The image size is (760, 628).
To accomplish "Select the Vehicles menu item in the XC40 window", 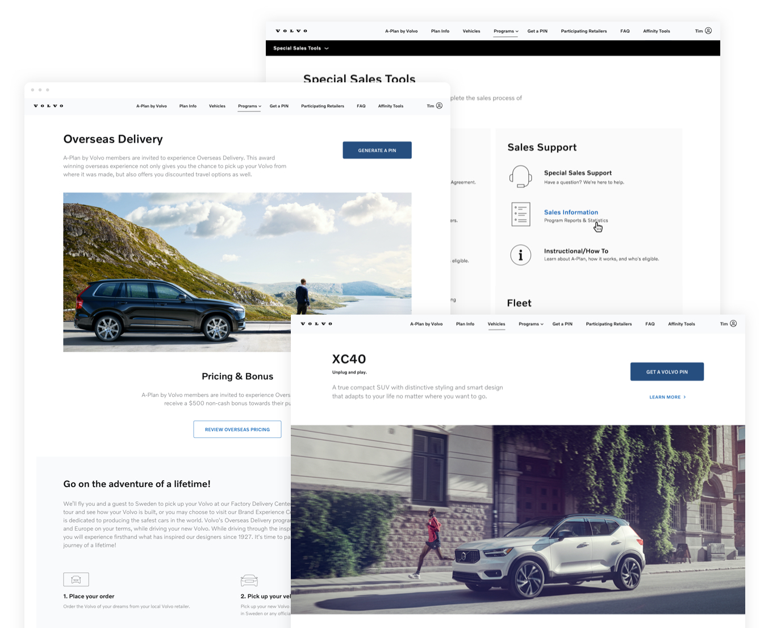I will (x=496, y=324).
